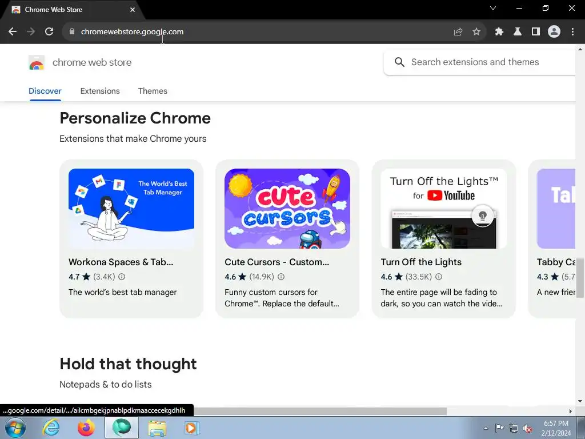The height and width of the screenshot is (439, 585).
Task: Open Turn Off the Lights thumbnail
Action: point(443,208)
